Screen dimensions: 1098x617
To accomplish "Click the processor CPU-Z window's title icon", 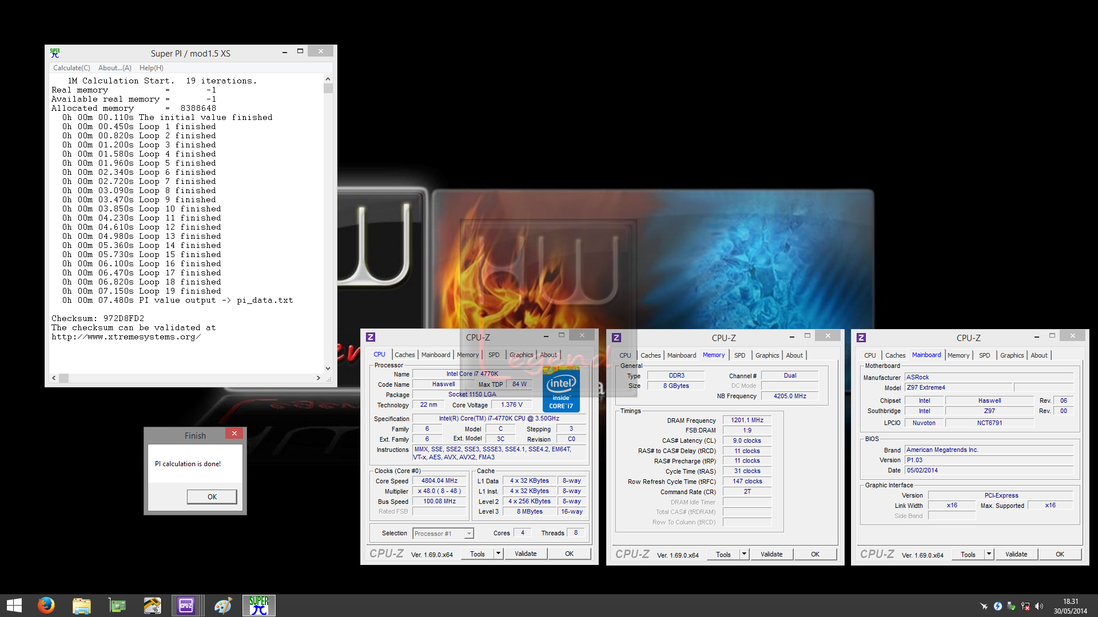I will click(x=371, y=337).
